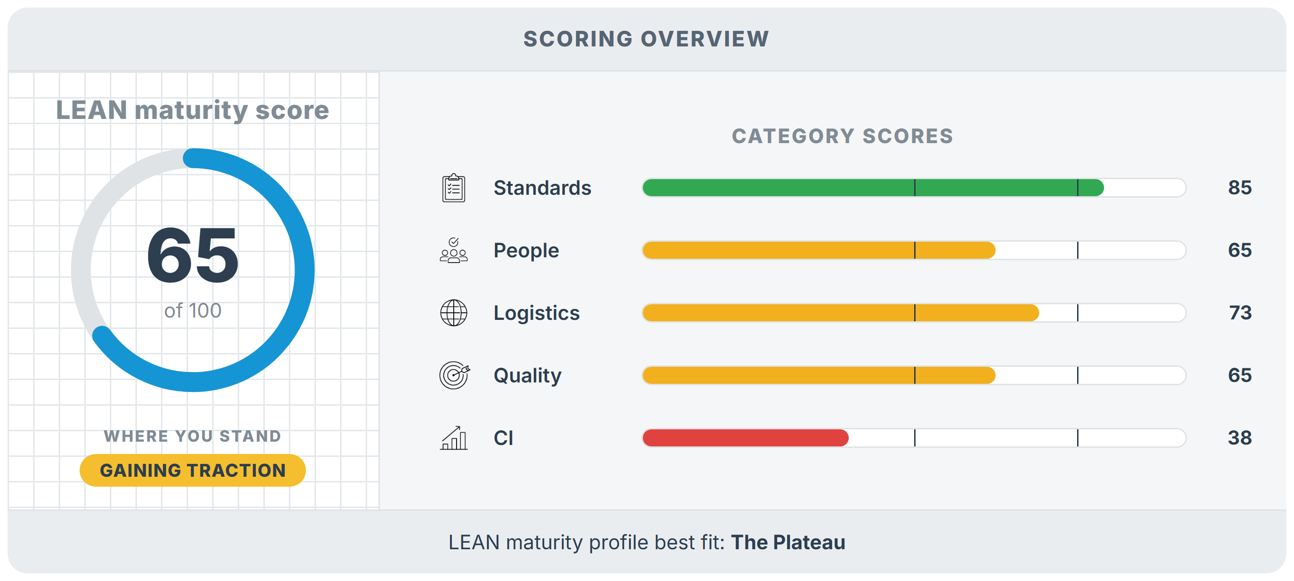The image size is (1294, 581).
Task: Click the Quality target icon
Action: click(x=454, y=375)
